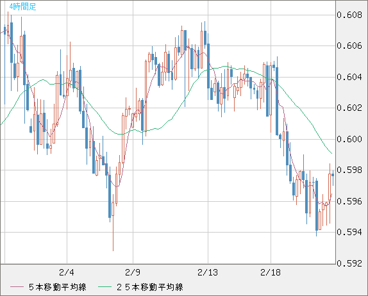Click the ２５本移動平均線 legend text
Screen dimensions: 368x296
tap(150, 287)
